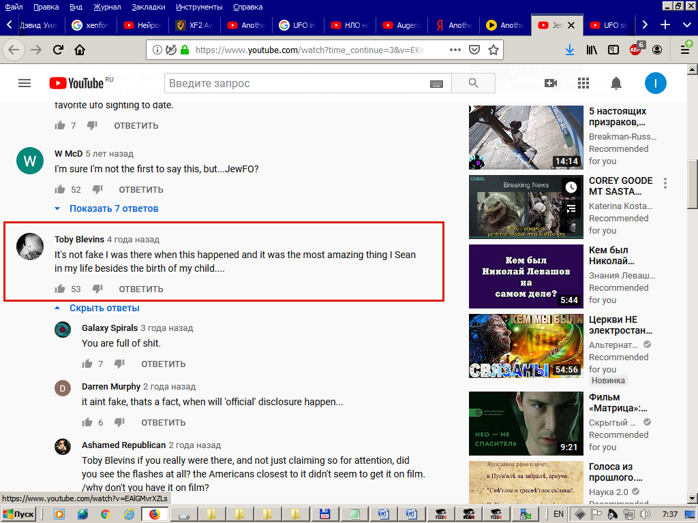Show site information for youtube.com
698x523 pixels.
point(157,50)
